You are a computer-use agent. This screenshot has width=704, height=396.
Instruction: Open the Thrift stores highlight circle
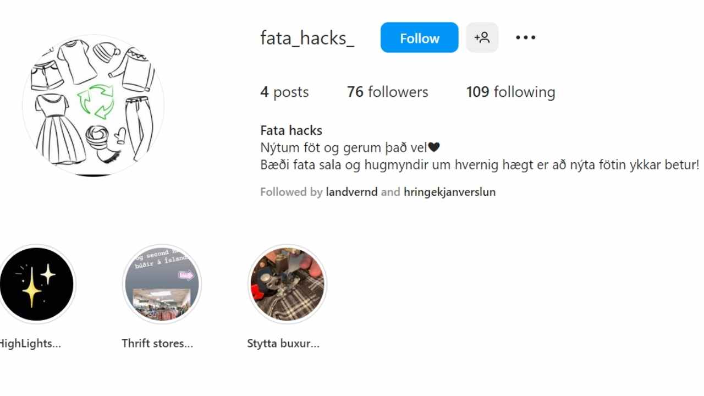click(162, 284)
